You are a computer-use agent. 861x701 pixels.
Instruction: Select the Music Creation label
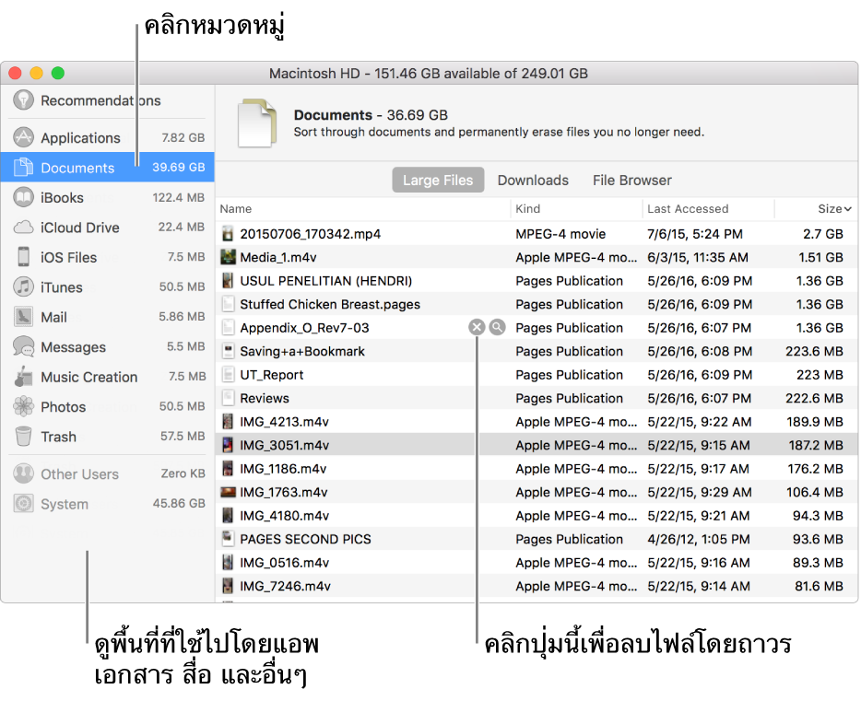pyautogui.click(x=88, y=377)
